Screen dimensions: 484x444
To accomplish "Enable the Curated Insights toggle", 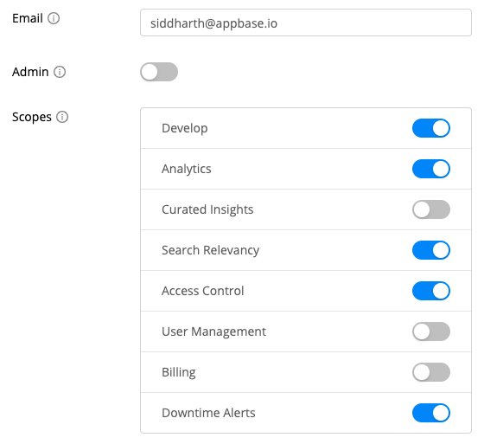I will point(431,209).
